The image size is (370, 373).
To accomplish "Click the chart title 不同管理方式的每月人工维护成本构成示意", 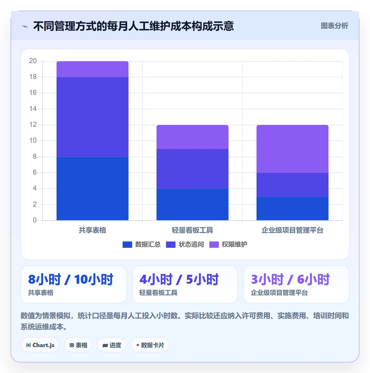I will [x=133, y=26].
